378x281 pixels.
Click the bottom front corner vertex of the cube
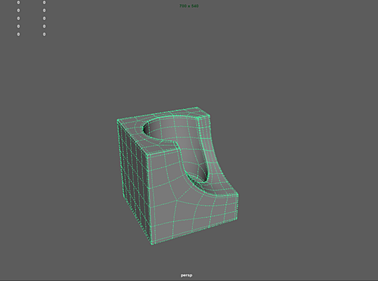point(152,244)
